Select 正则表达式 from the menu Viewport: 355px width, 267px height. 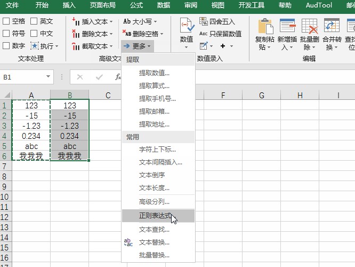(158, 216)
